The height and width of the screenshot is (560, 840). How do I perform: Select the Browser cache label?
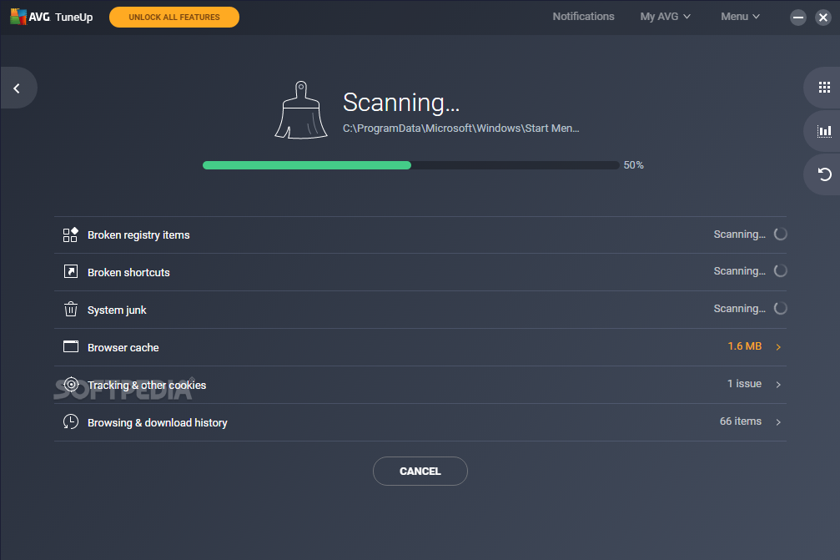123,348
